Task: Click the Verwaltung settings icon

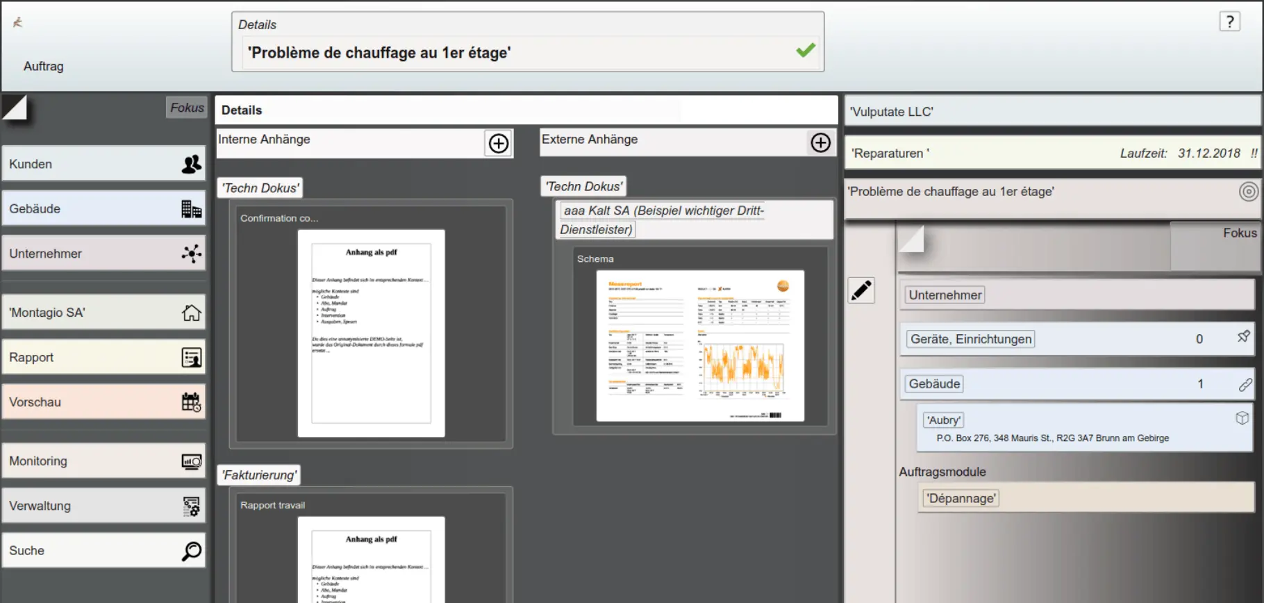Action: 191,506
